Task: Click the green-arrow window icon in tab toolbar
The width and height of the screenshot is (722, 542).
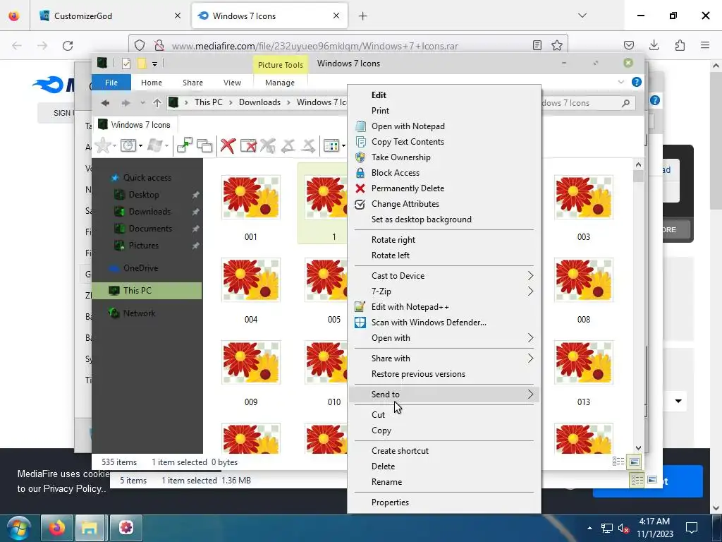Action: 185,145
